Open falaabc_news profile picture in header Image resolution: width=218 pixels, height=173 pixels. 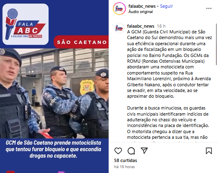pyautogui.click(x=119, y=9)
